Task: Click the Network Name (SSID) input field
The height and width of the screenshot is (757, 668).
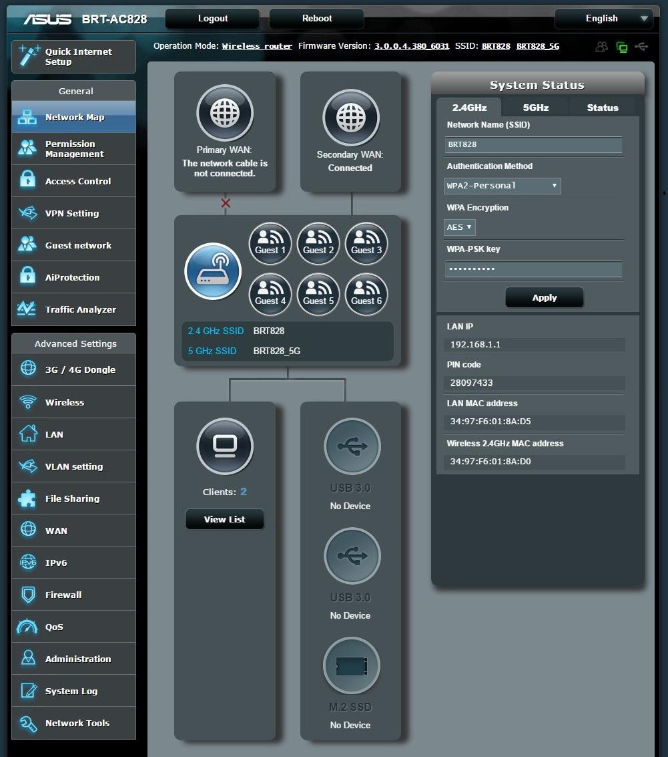Action: (x=533, y=144)
